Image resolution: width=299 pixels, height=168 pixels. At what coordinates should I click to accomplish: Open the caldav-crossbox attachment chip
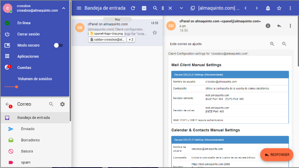[x=107, y=39]
